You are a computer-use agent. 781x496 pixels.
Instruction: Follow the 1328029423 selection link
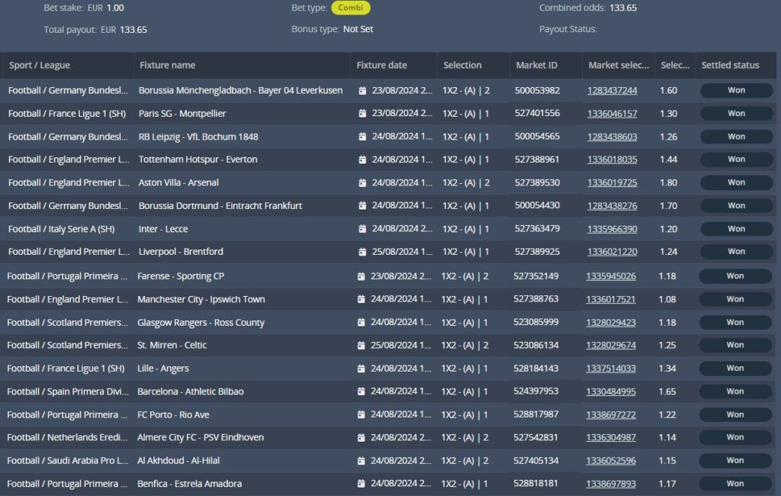click(x=611, y=323)
